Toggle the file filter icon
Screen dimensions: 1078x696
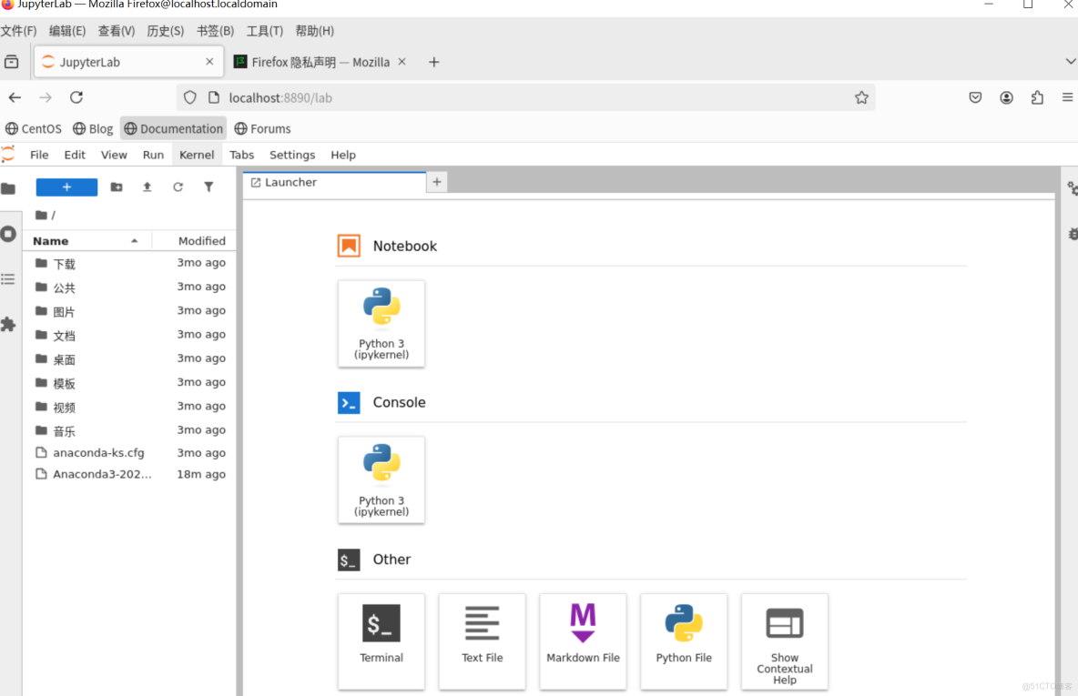point(208,187)
